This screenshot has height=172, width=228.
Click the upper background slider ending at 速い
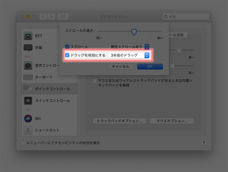pos(181,50)
